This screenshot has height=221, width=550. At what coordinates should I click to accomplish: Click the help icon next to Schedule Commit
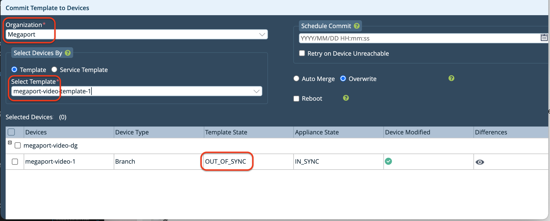[x=357, y=26]
